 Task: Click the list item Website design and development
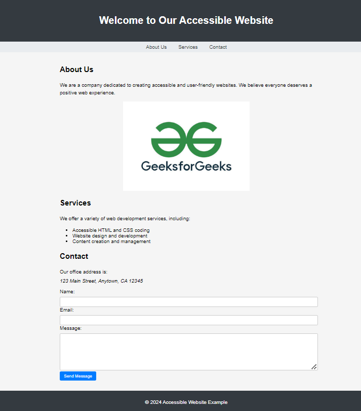point(110,235)
